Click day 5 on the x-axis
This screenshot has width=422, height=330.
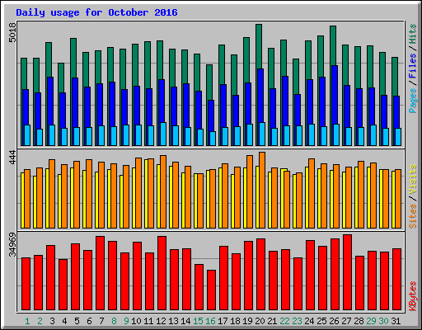click(77, 321)
